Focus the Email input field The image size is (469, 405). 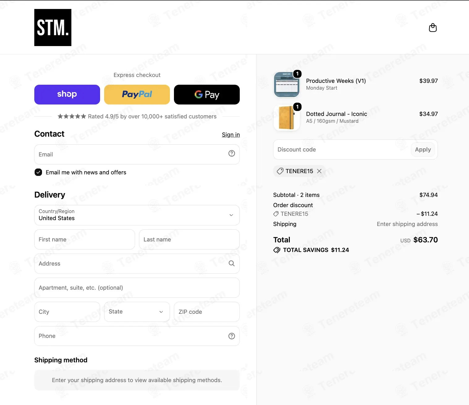137,154
